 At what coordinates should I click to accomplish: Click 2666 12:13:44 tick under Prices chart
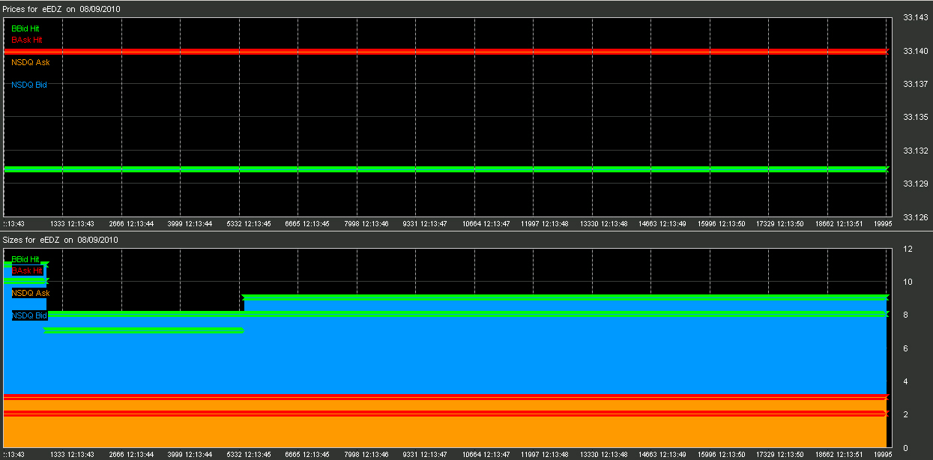click(x=131, y=223)
